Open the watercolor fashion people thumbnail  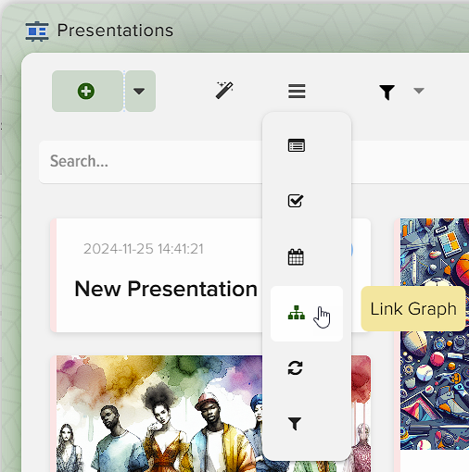(x=159, y=414)
